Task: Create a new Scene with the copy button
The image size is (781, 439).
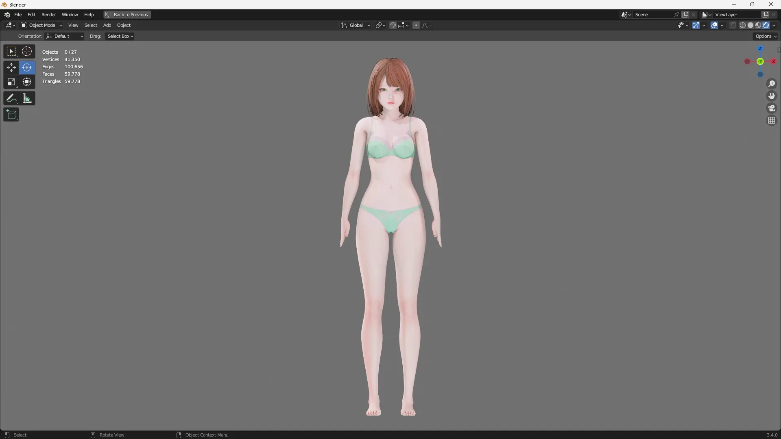Action: pos(686,15)
